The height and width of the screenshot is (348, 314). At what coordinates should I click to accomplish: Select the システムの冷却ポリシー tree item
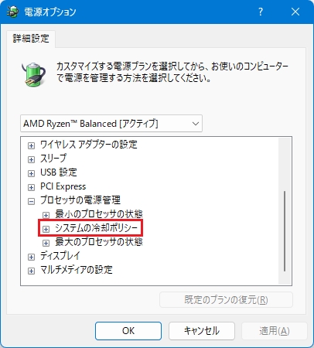tap(96, 228)
